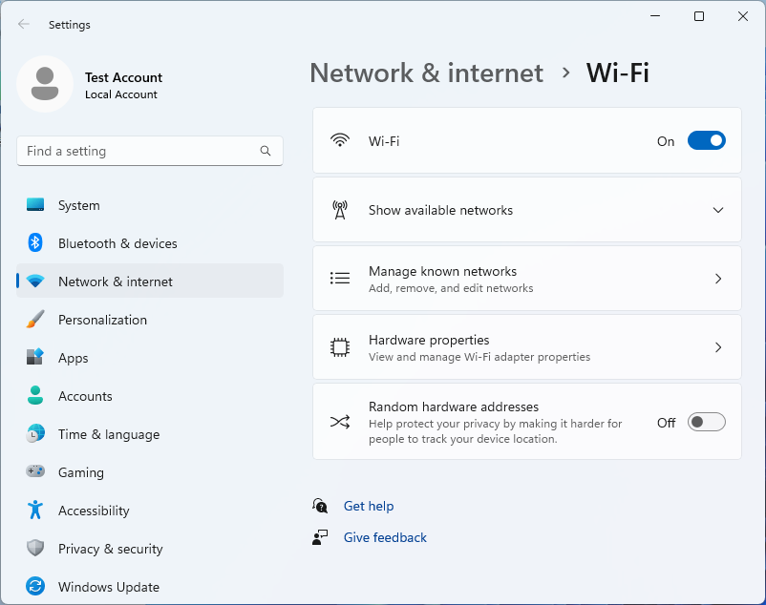Image resolution: width=766 pixels, height=605 pixels.
Task: Open the System settings category
Action: click(150, 205)
